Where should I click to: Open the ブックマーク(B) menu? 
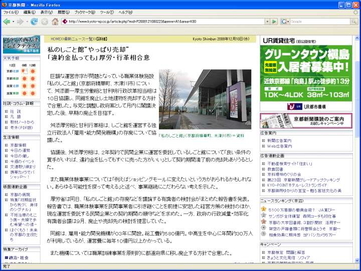(85, 12)
